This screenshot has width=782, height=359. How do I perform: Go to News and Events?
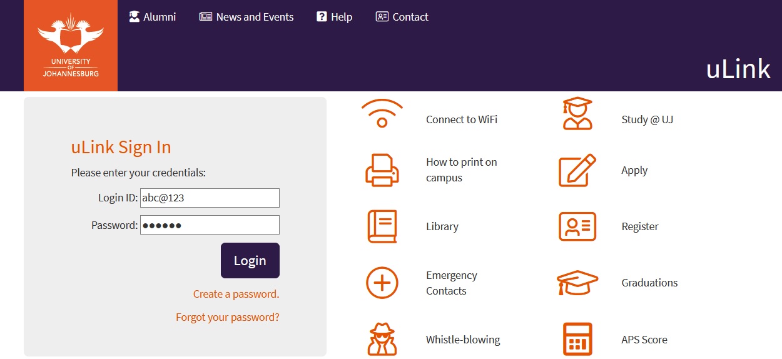[x=246, y=17]
